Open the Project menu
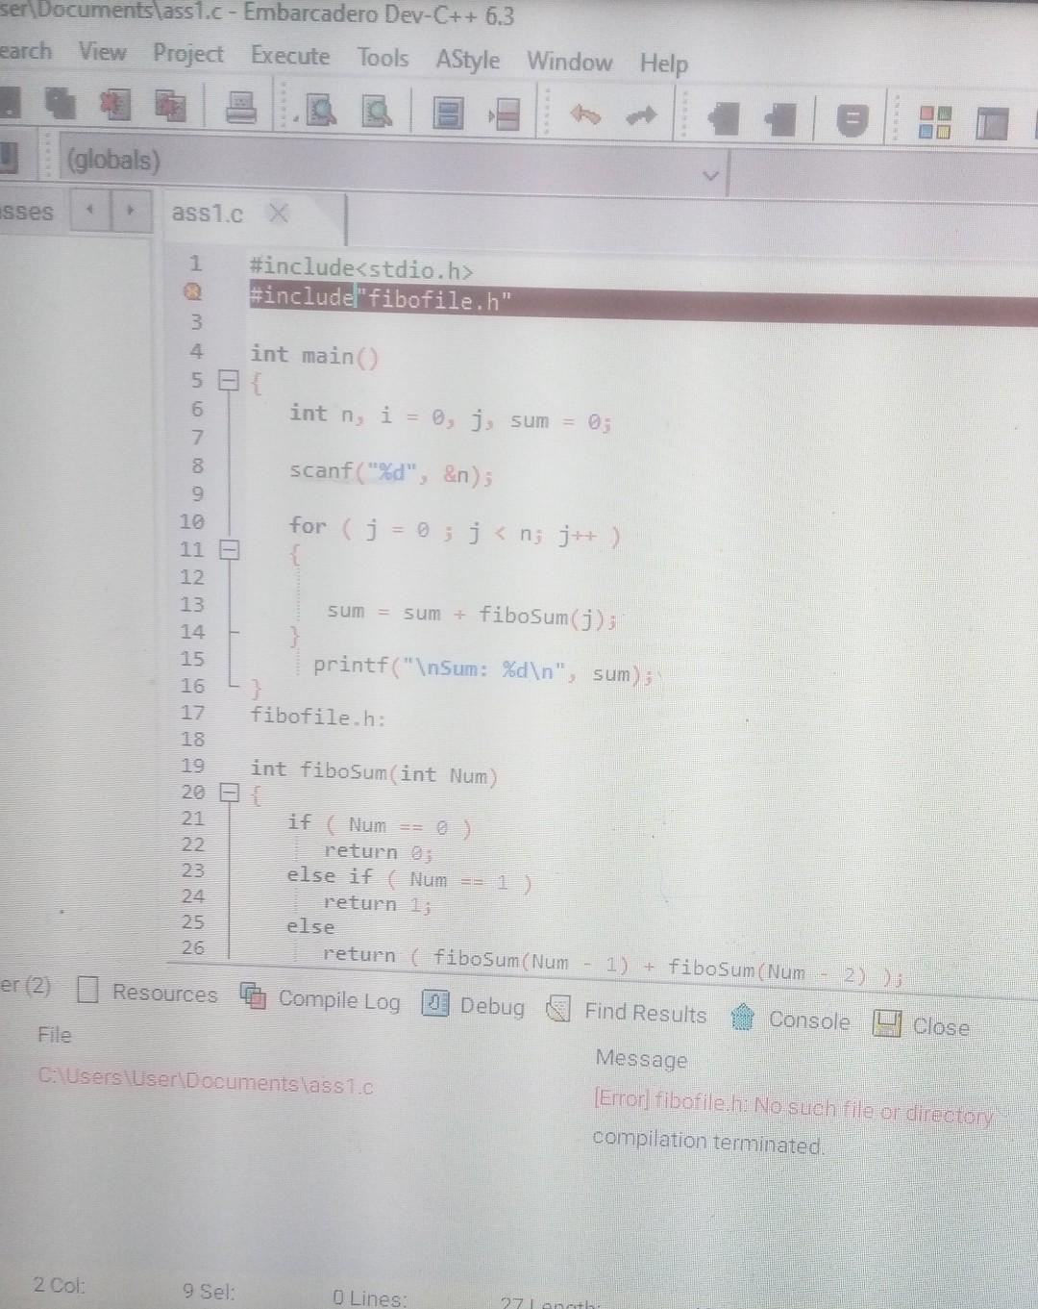The width and height of the screenshot is (1038, 1309). pyautogui.click(x=188, y=54)
